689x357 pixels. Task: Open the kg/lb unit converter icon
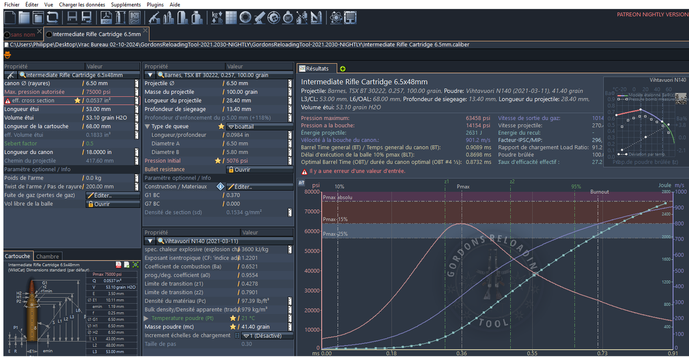(x=217, y=18)
